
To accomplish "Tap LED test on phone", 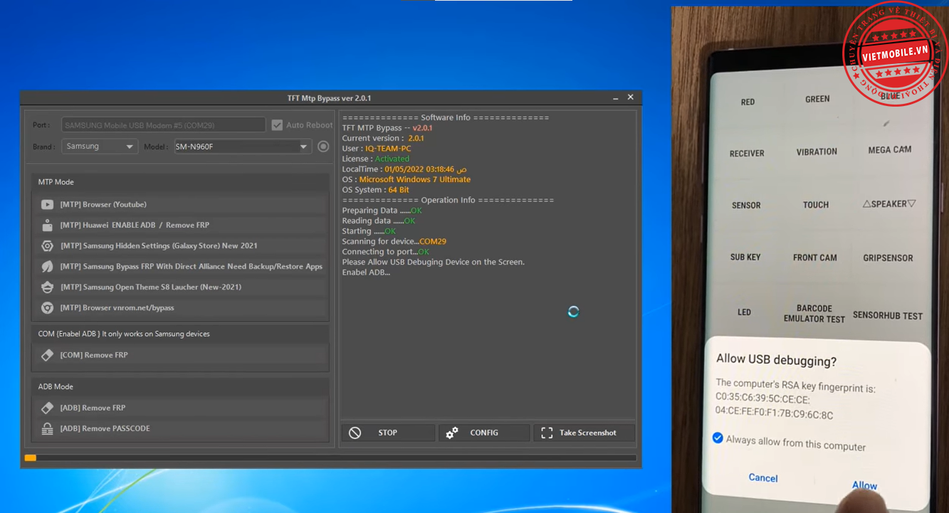I will pos(744,312).
